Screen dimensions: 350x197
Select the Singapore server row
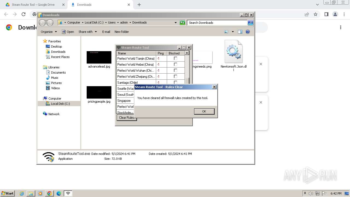click(x=125, y=100)
